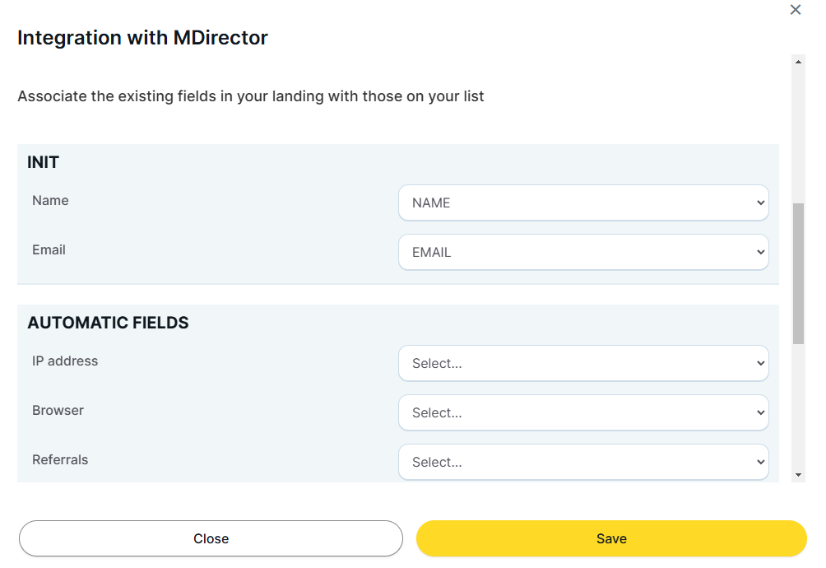Click the INIT section heading
826x568 pixels.
click(43, 162)
